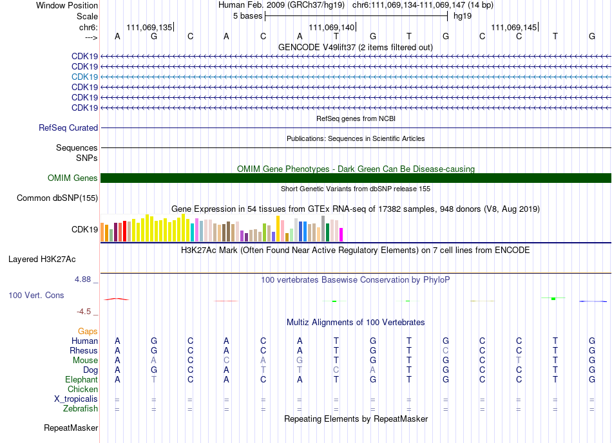Screen dimensions: 612x443
Task: Click the H3K27Ac Mark track title text
Action: (x=355, y=250)
